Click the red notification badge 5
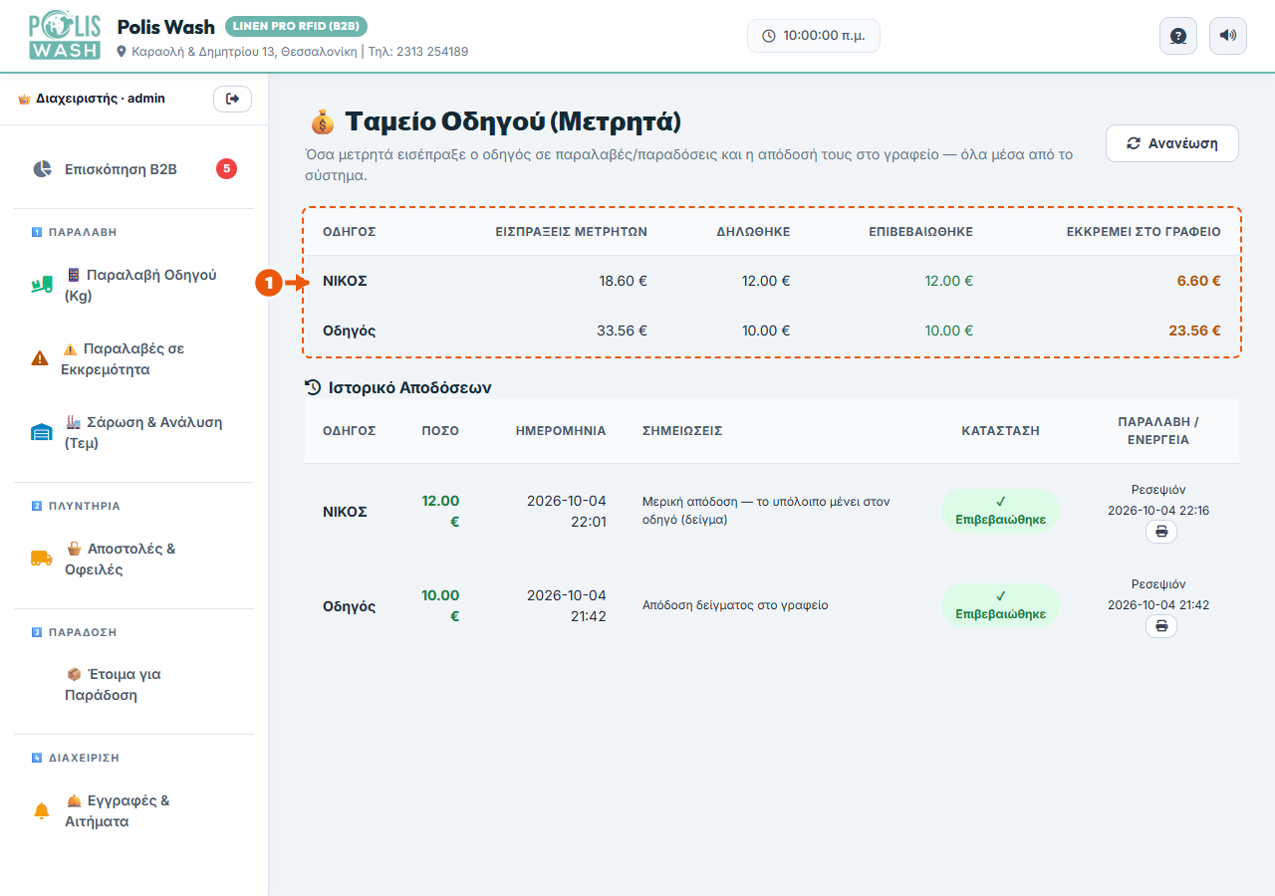 pyautogui.click(x=226, y=169)
